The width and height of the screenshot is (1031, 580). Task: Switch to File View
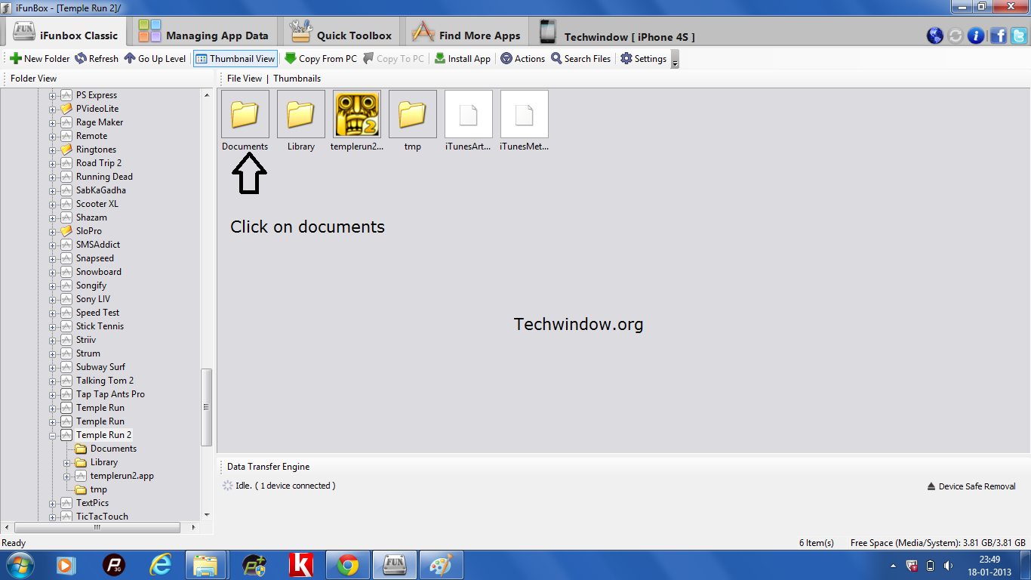245,79
